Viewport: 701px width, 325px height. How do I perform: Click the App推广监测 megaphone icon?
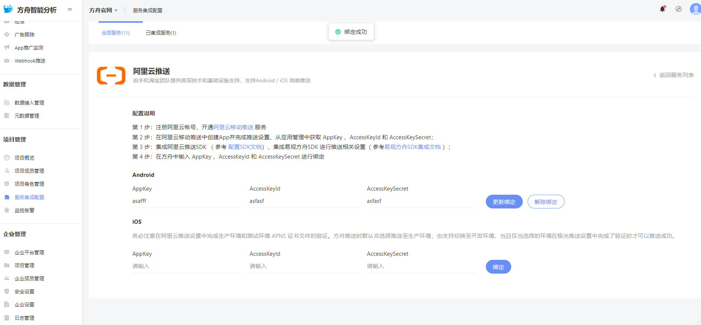tap(7, 47)
